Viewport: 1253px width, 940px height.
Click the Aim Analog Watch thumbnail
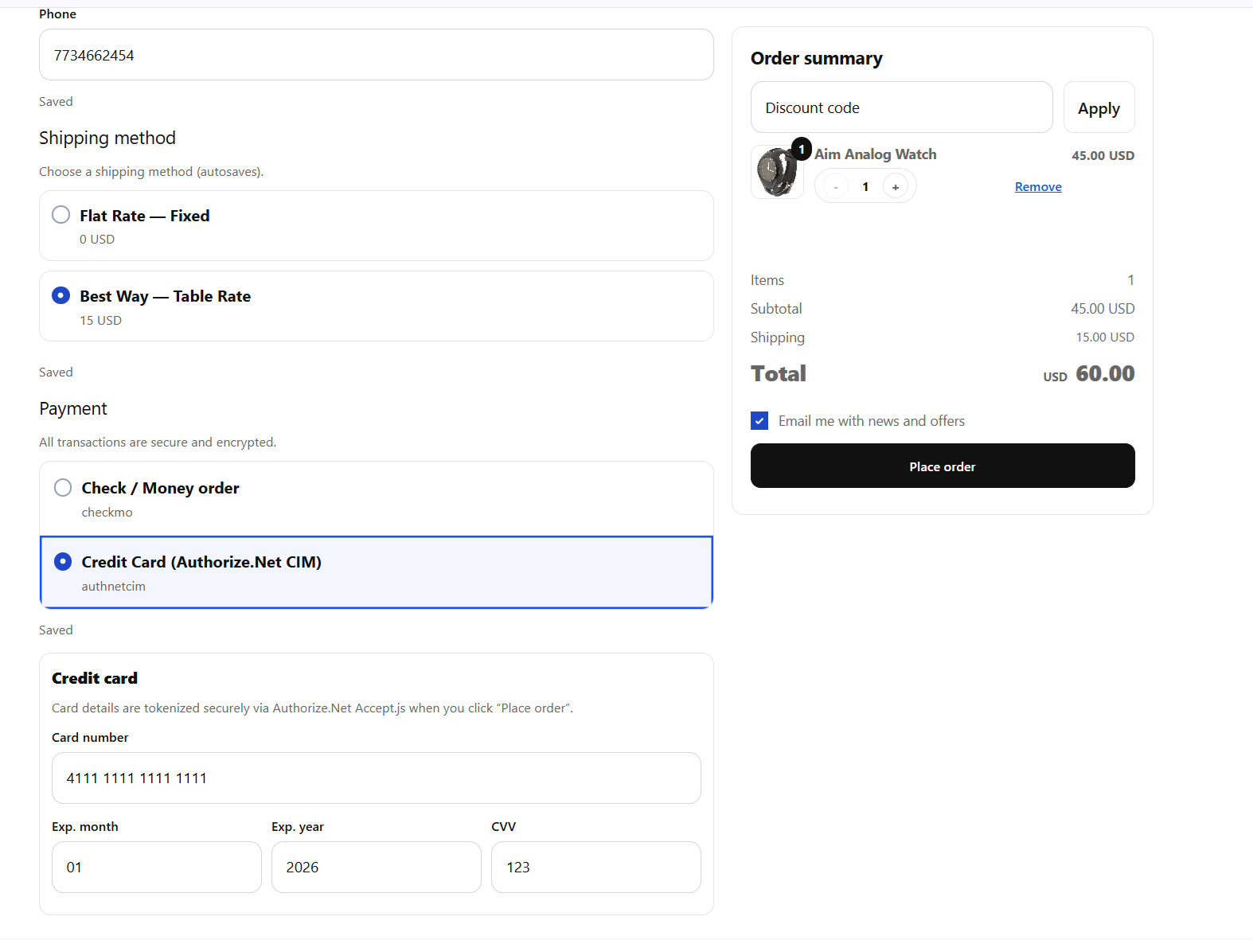click(777, 172)
